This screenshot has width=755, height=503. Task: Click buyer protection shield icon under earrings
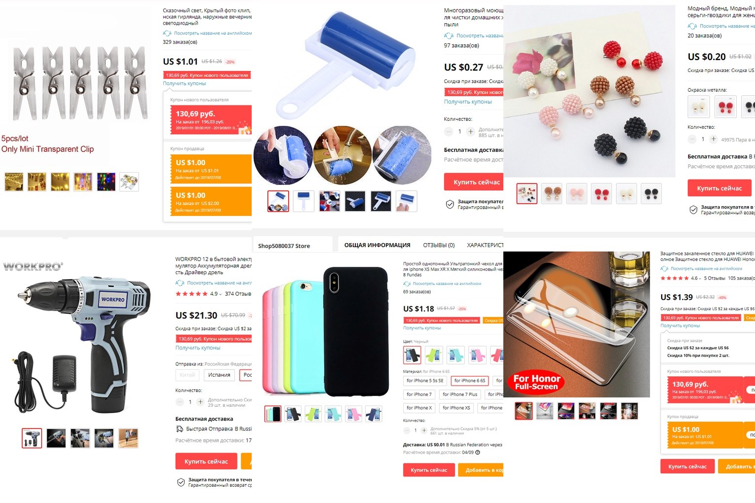[693, 210]
